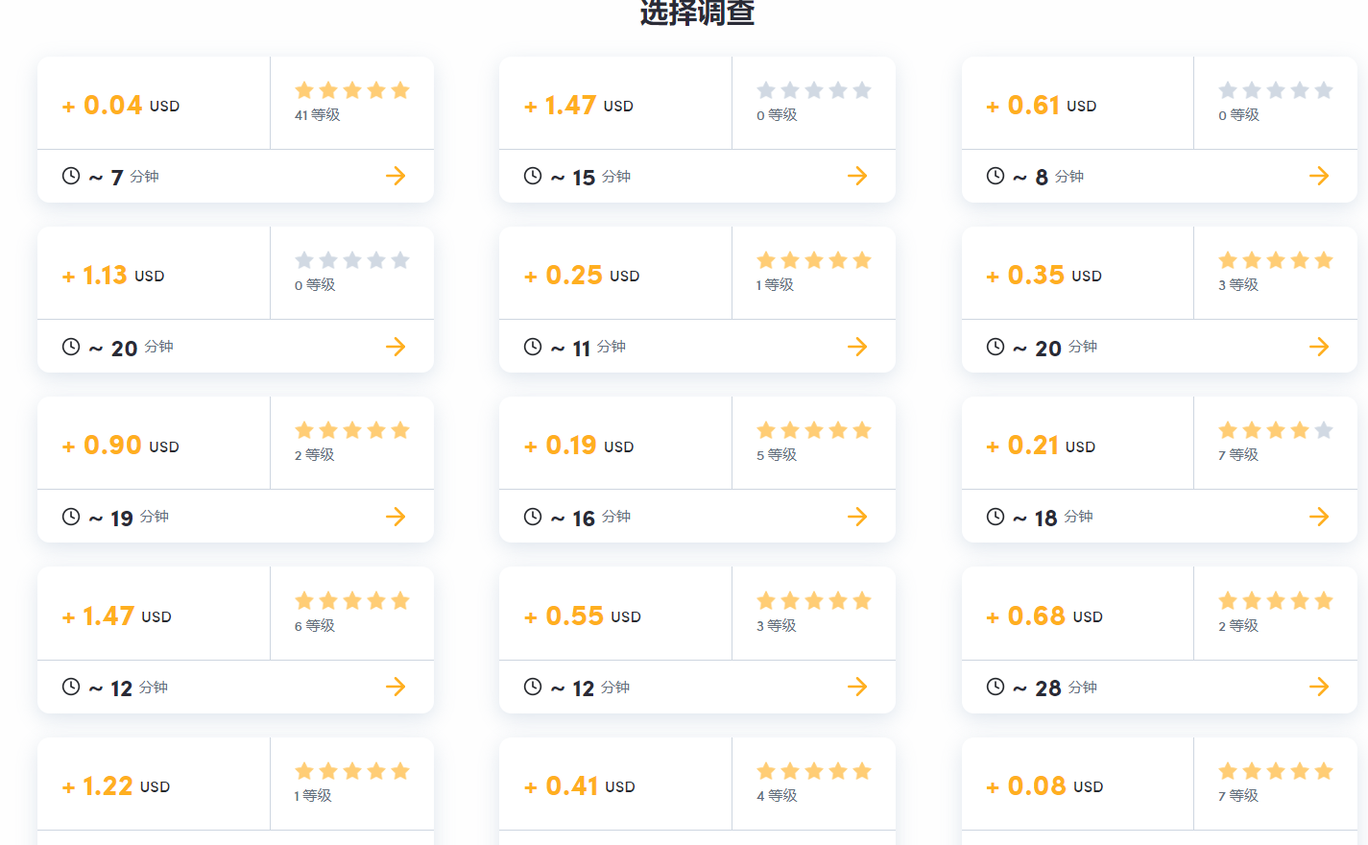The height and width of the screenshot is (845, 1368).
Task: Open the 1.13 USD survey via arrow
Action: [x=396, y=347]
